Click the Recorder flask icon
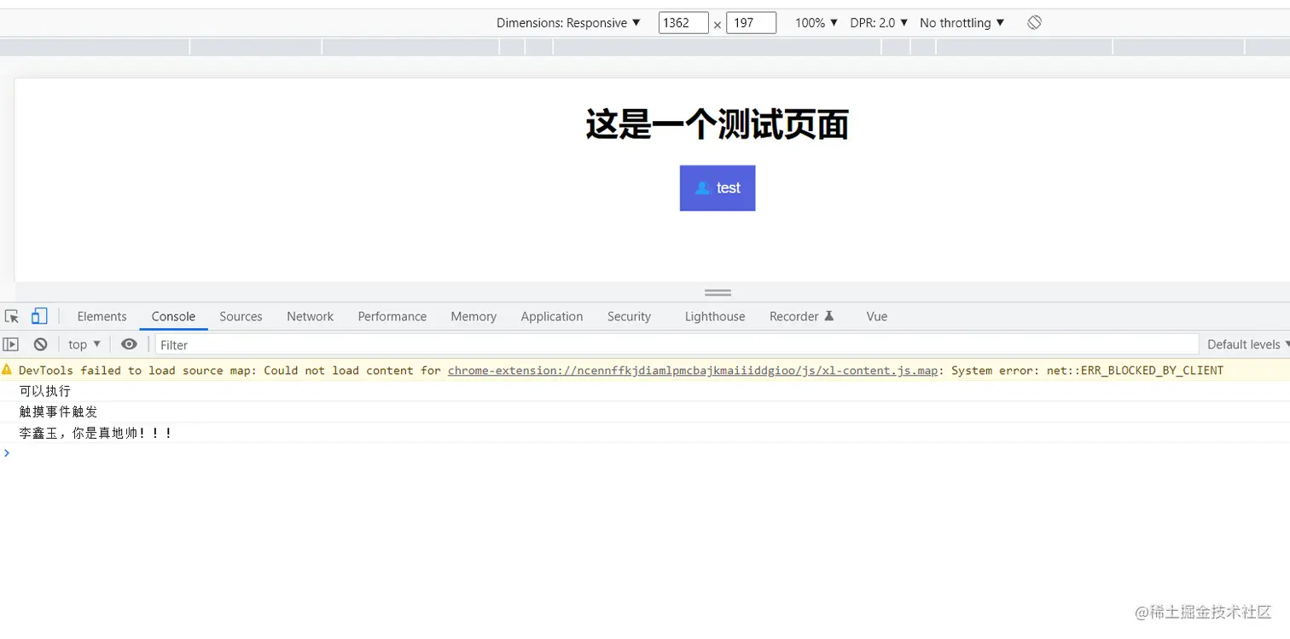 pyautogui.click(x=828, y=316)
